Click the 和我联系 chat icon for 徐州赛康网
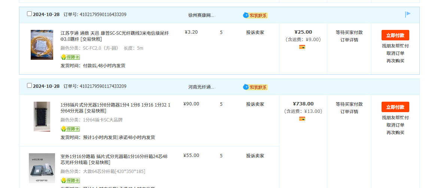Image resolution: width=425 pixels, height=188 pixels. point(255,15)
